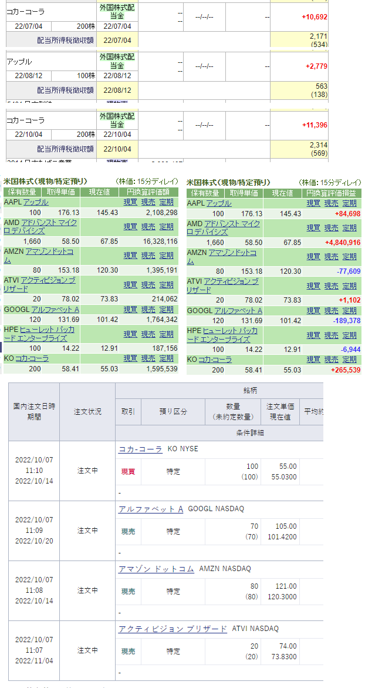Click 現買 for KO in 円換算評価損益 table

[x=313, y=360]
